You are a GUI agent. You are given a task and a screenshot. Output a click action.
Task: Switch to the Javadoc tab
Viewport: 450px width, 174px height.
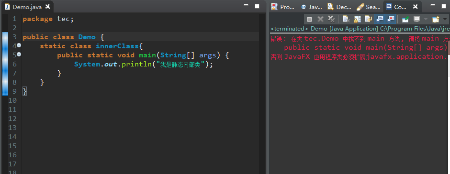311,7
